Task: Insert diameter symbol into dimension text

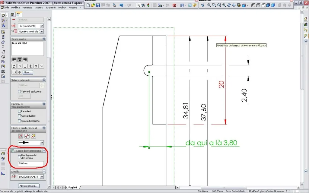Action: point(14,66)
